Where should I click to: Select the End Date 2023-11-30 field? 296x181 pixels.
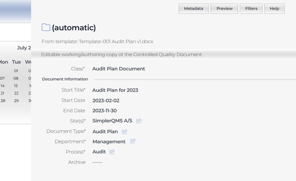pyautogui.click(x=105, y=111)
